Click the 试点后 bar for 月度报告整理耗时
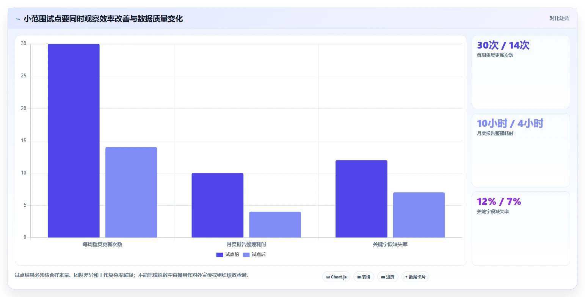 275,225
